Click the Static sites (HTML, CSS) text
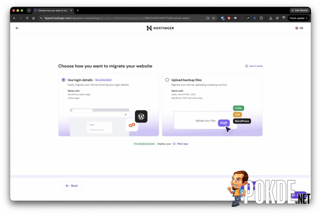Screen dimensions: 321x214 pos(183,95)
